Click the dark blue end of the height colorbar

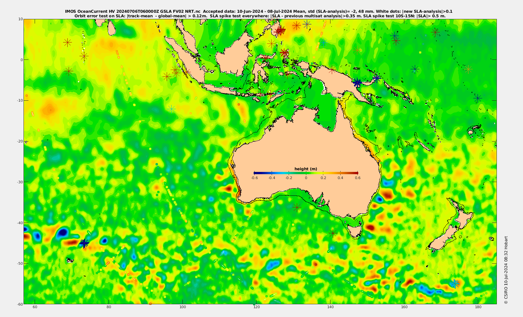(257, 173)
